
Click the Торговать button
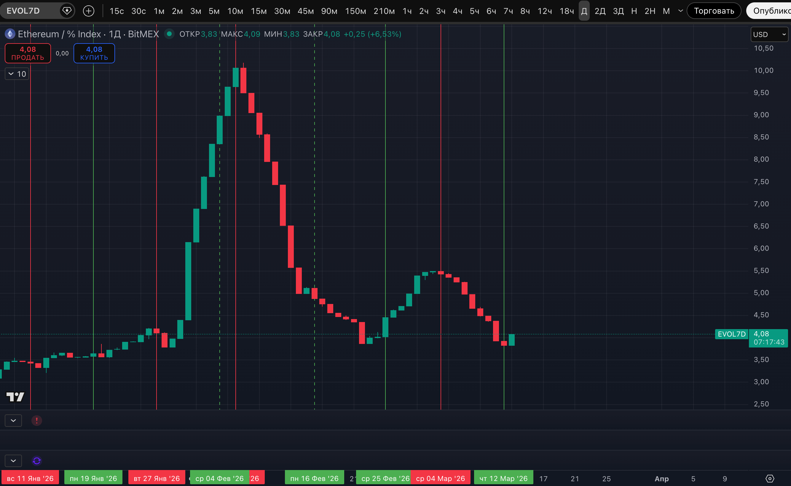(714, 11)
